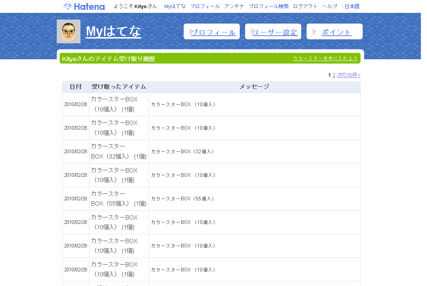Open プロフィール検索 in the top navigation
The height and width of the screenshot is (286, 427).
[x=268, y=6]
